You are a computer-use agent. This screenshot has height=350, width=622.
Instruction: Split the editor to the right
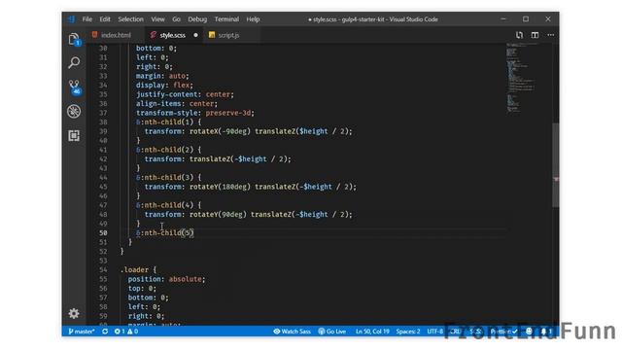point(535,35)
